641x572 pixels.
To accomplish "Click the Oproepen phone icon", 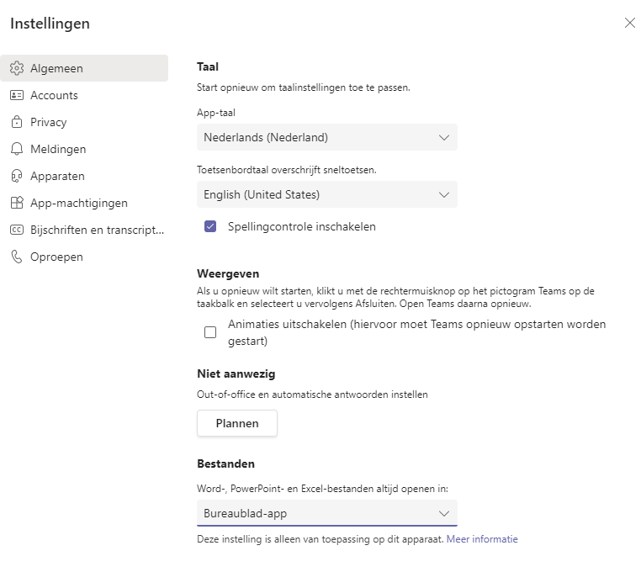I will (17, 257).
